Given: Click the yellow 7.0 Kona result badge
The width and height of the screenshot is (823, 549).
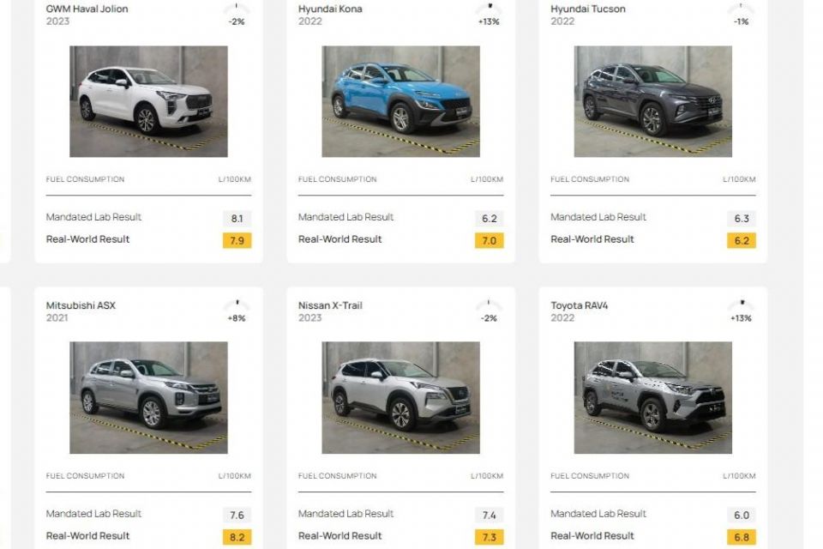Looking at the screenshot, I should pos(490,240).
